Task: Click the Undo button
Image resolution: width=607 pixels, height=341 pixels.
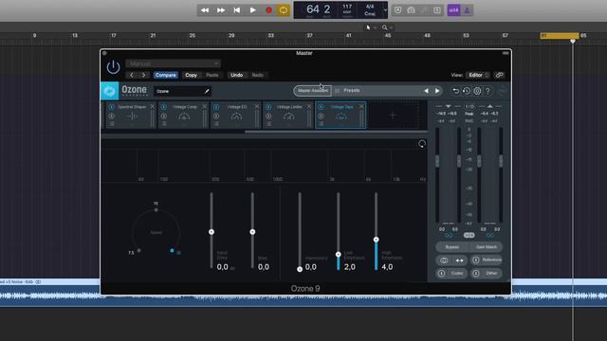Action: pos(236,75)
